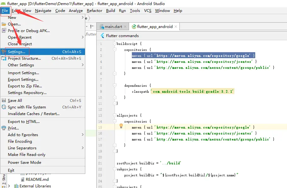Viewport: 287px width, 188px height.
Task: Click the classpath gradle string on line 9
Action: (x=192, y=91)
